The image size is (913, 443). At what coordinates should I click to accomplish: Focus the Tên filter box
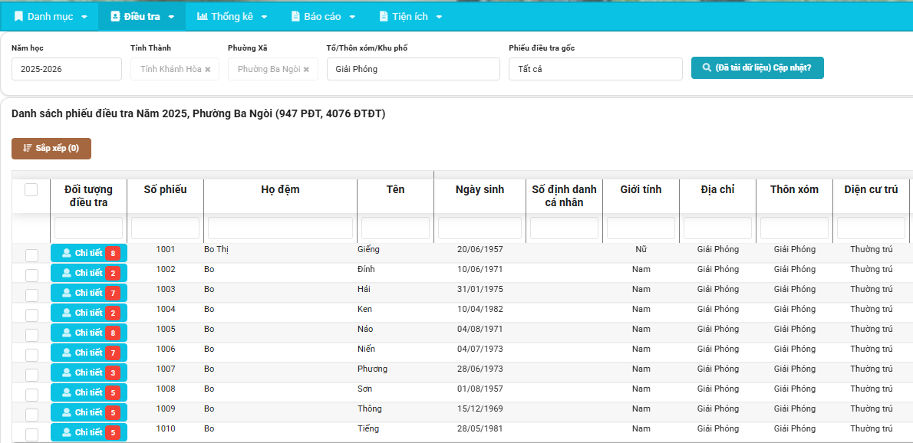tap(395, 228)
